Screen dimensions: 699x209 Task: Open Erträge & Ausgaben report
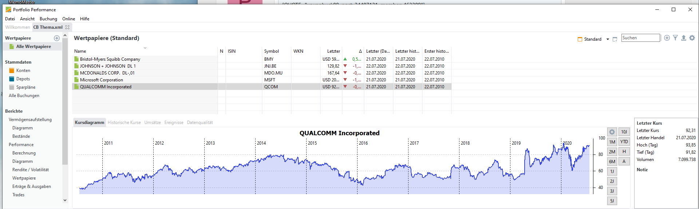[32, 186]
